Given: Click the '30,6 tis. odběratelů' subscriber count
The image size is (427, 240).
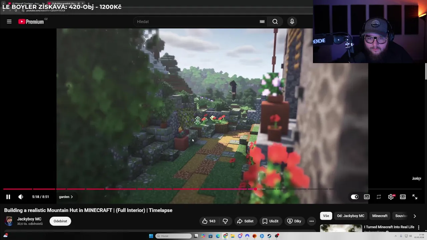Looking at the screenshot, I should coord(30,224).
